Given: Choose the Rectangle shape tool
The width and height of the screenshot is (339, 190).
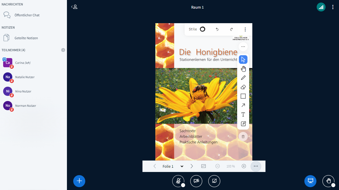Looking at the screenshot, I should (243, 96).
